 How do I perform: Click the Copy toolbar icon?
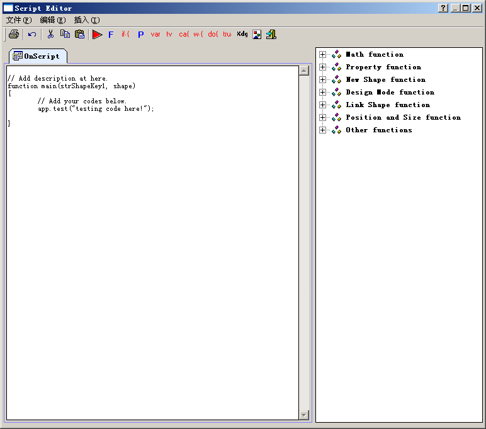(65, 34)
